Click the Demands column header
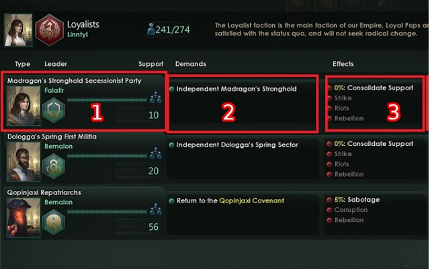Screen dimensions: 430x269 coord(190,64)
